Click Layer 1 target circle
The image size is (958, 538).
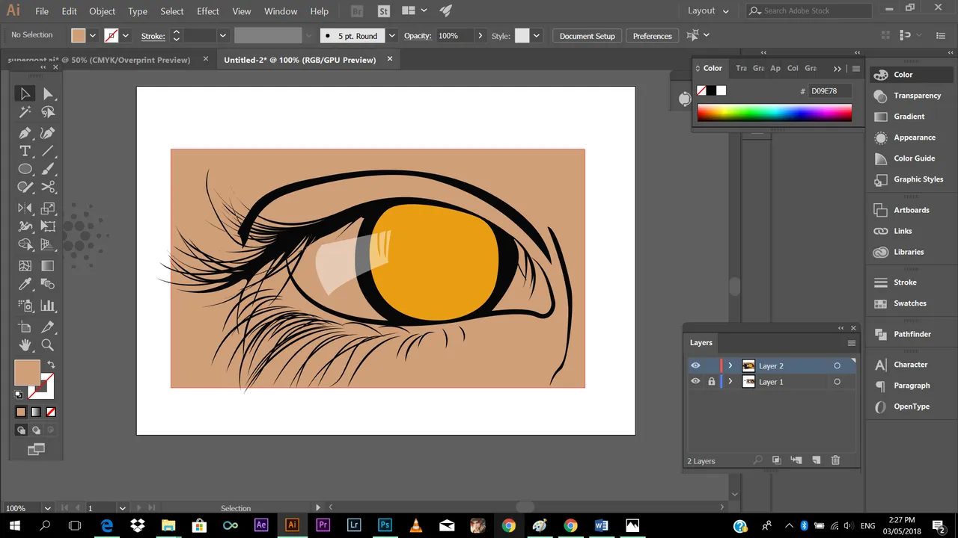(837, 382)
